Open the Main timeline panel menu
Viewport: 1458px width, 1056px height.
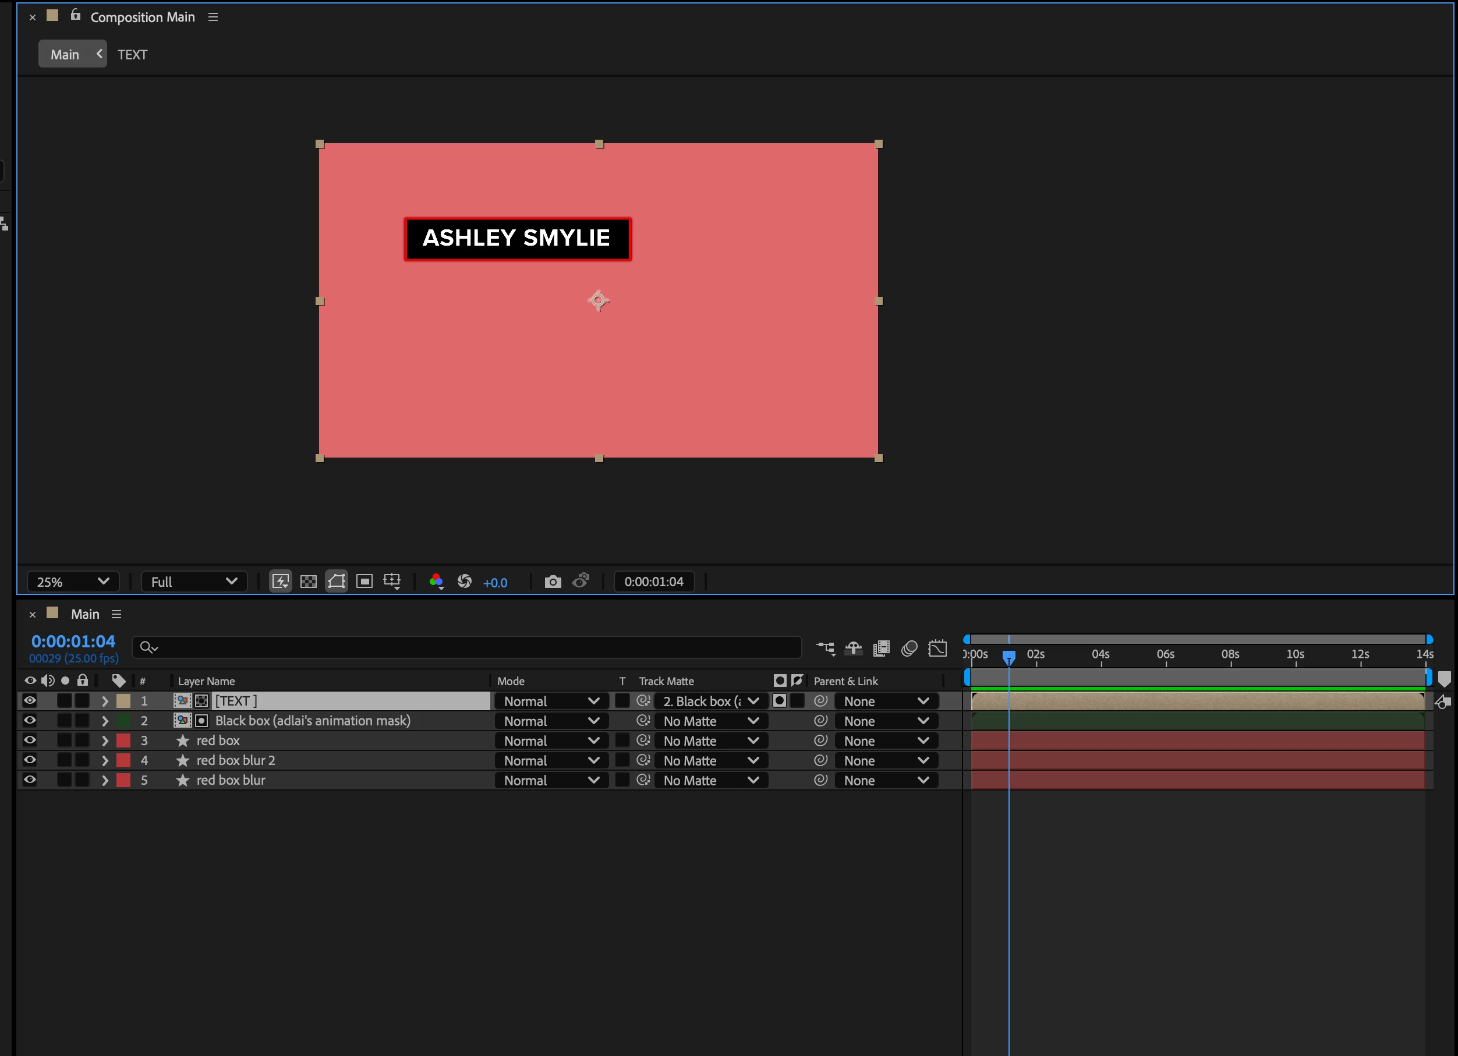click(x=116, y=614)
